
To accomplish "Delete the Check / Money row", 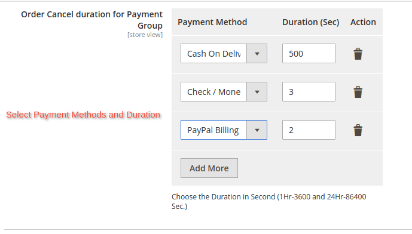I will [x=358, y=92].
